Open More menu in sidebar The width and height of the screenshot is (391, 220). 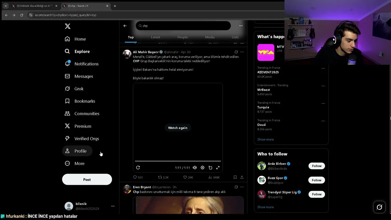click(75, 163)
